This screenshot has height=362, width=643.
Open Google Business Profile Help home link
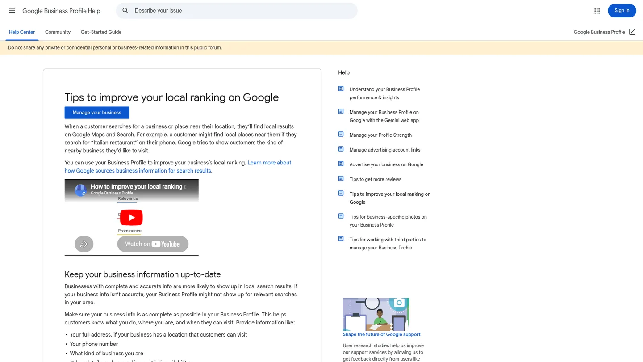click(61, 11)
